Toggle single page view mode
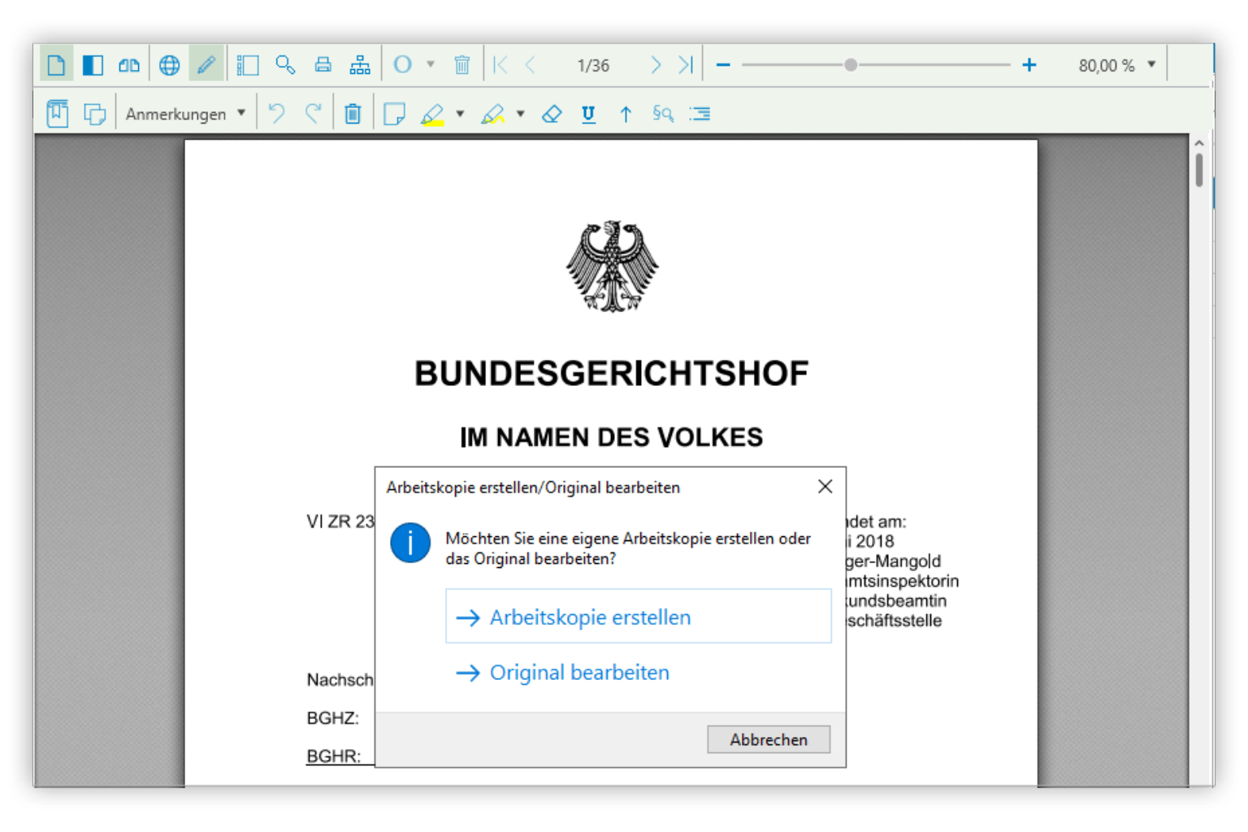Screen dimensions: 1248x832 (x=56, y=65)
